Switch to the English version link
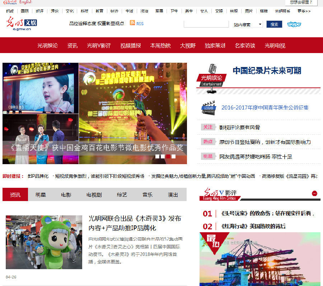 click(x=25, y=2)
